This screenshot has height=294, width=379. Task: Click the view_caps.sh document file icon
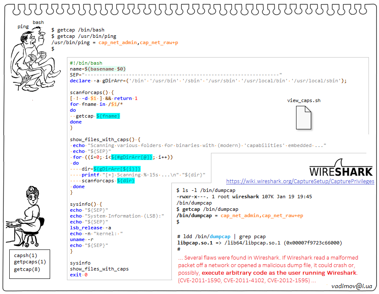(x=303, y=118)
